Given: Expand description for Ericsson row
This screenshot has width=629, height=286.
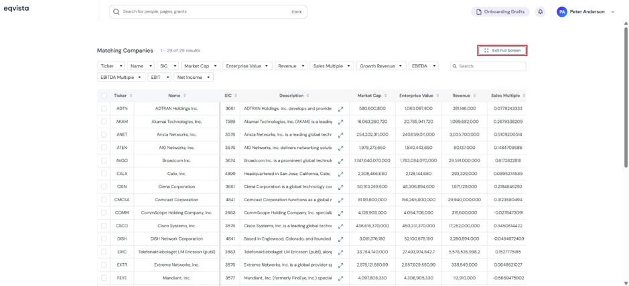Looking at the screenshot, I should [x=340, y=252].
